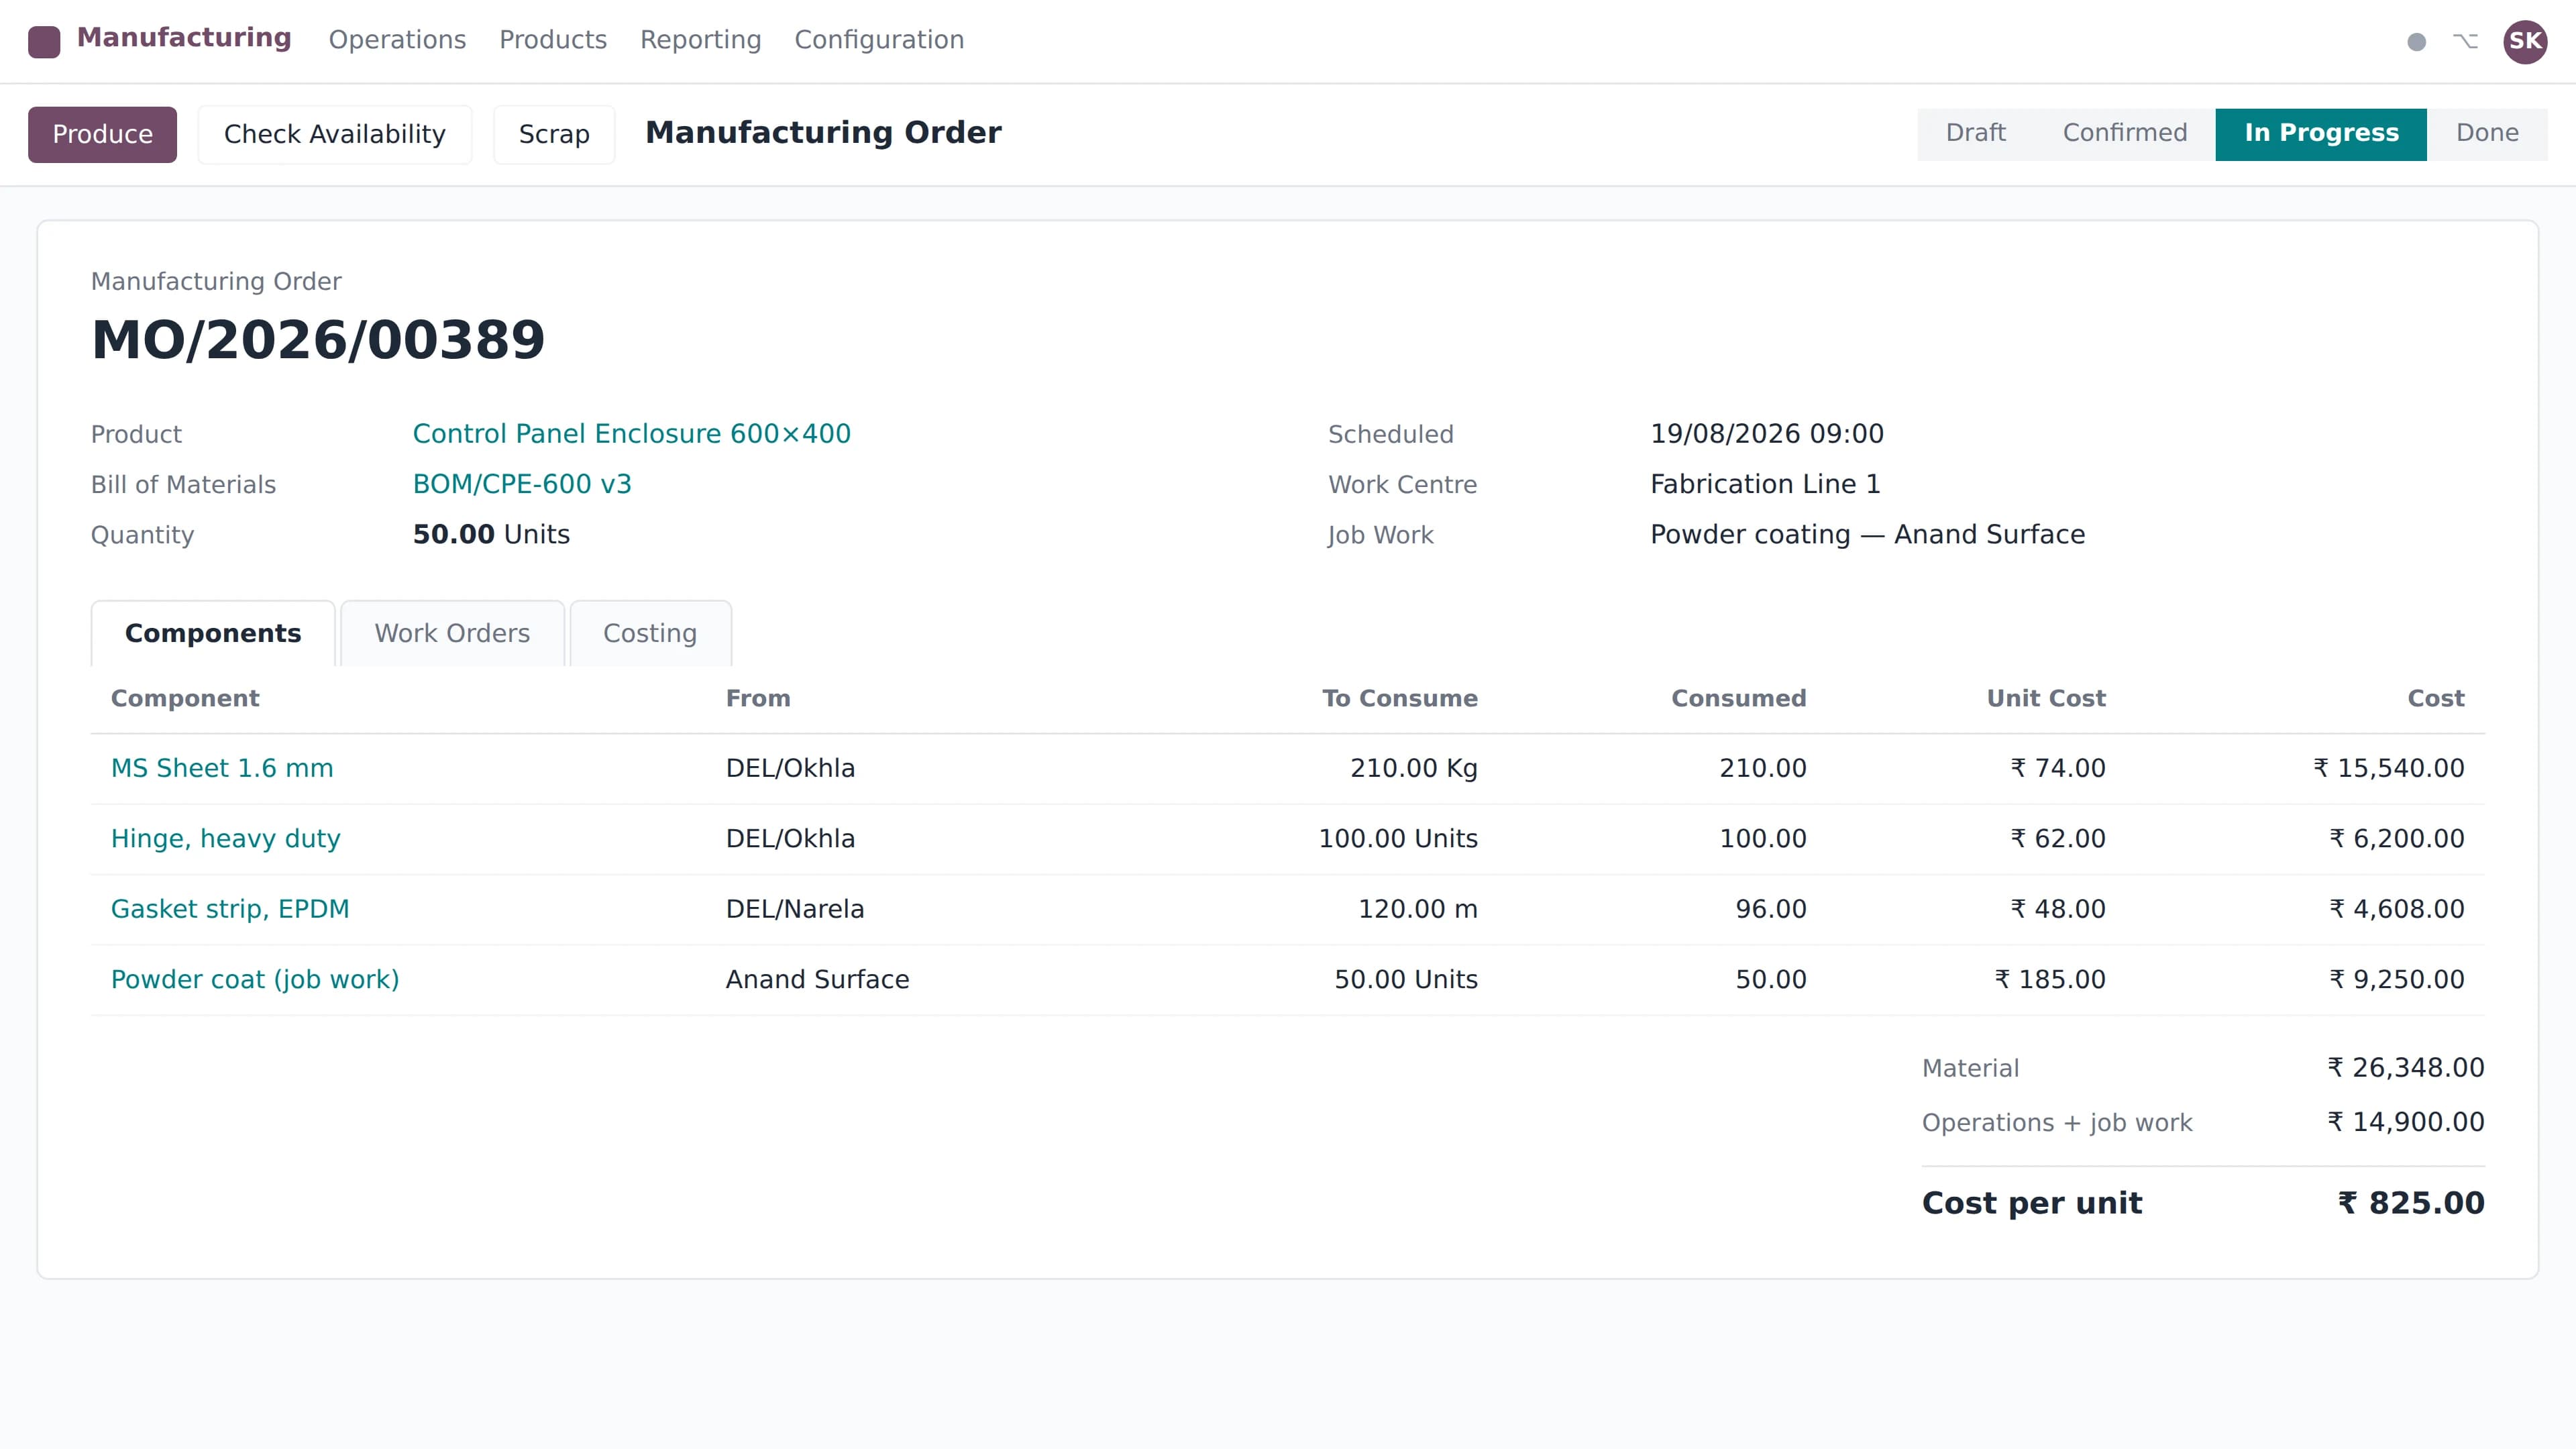Click the 120.00 m to-consume cell
Screen dimensions: 2576x1449
(x=1417, y=909)
